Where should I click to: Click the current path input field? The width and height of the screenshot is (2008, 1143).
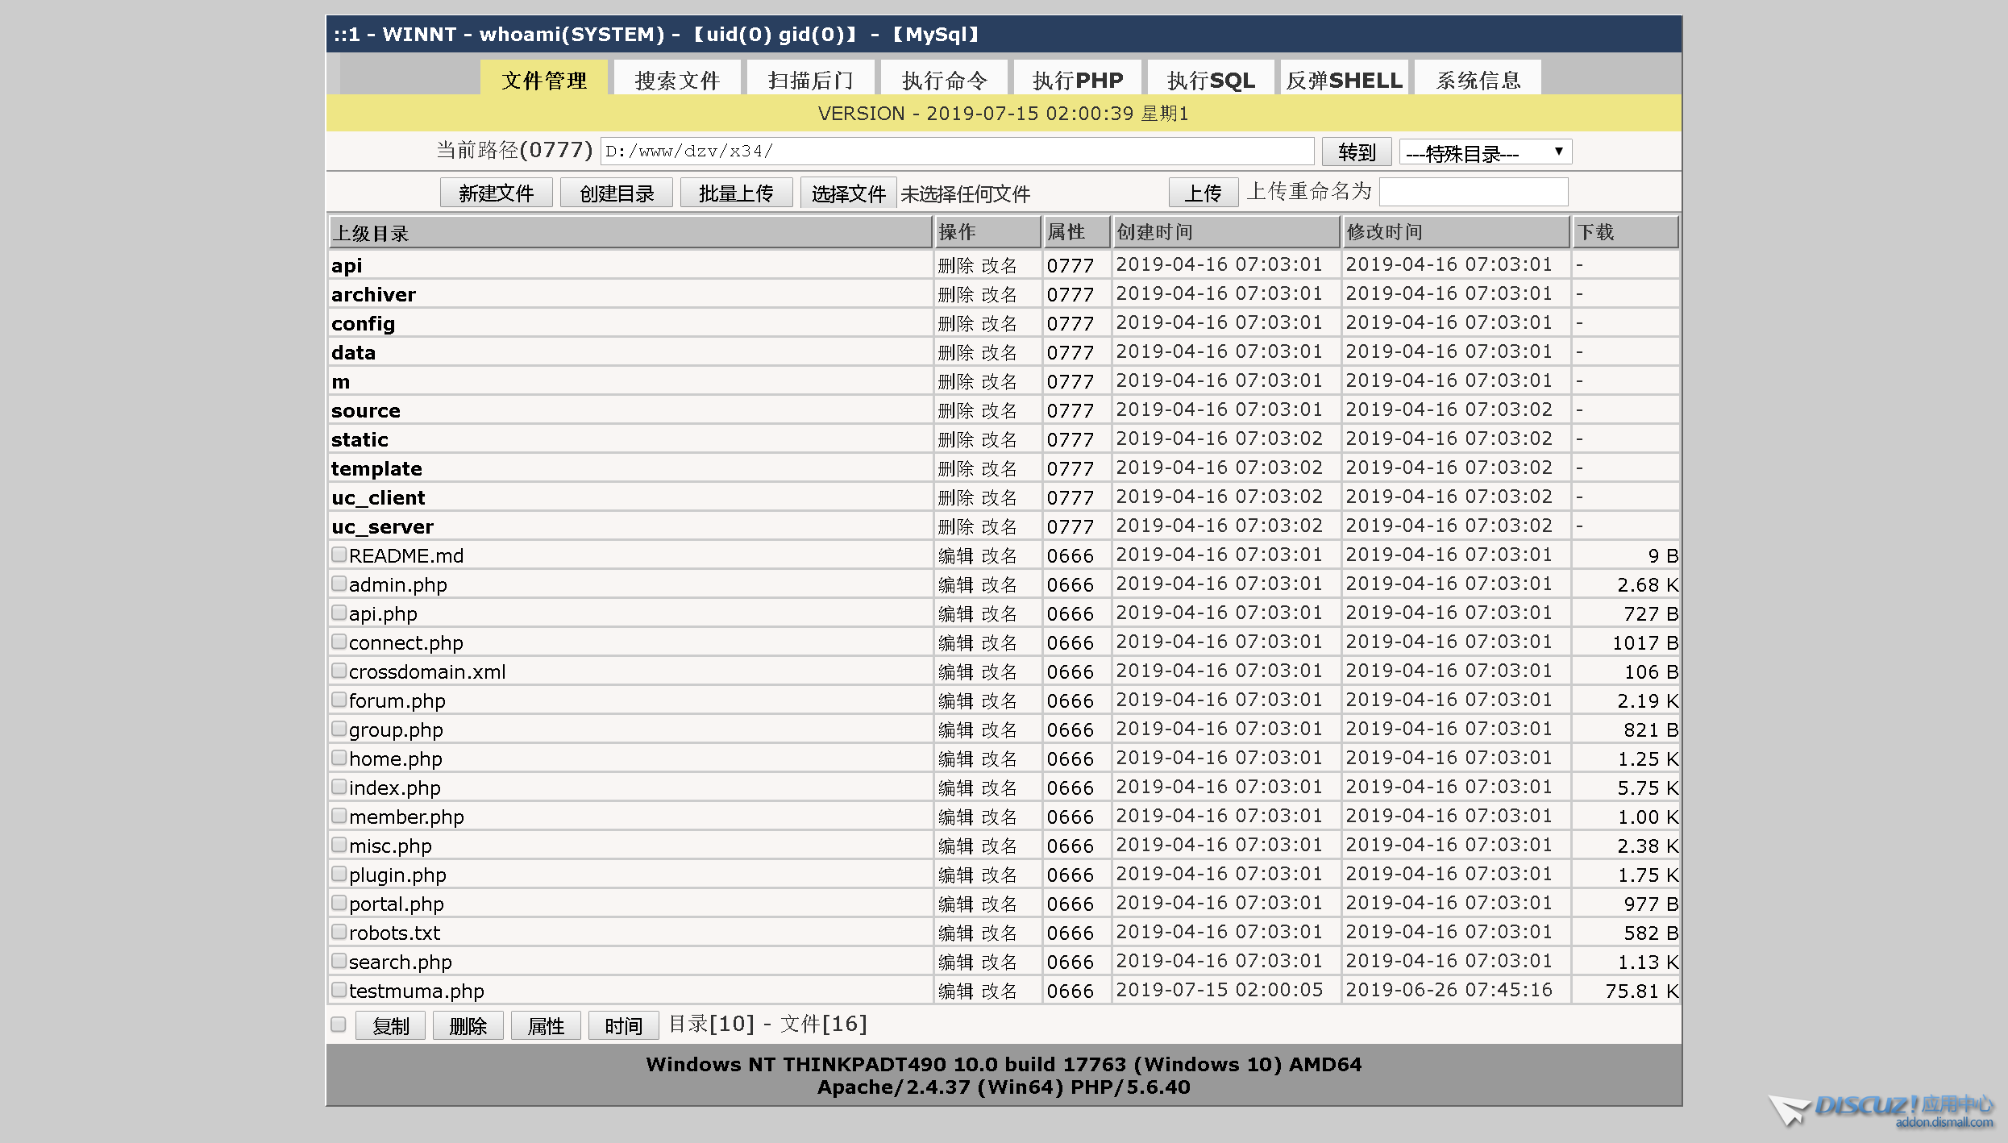coord(956,151)
